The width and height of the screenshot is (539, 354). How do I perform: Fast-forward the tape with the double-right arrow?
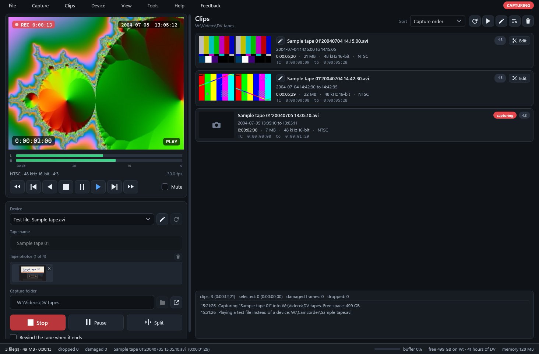[131, 187]
